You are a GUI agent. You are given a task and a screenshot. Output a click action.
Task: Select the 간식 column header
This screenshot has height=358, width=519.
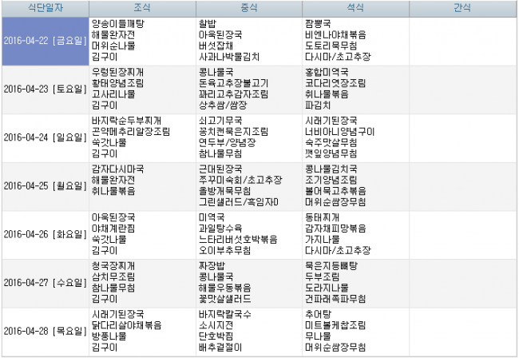point(462,8)
